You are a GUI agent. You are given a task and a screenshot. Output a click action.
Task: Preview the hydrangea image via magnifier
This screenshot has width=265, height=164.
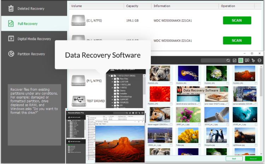224,78
